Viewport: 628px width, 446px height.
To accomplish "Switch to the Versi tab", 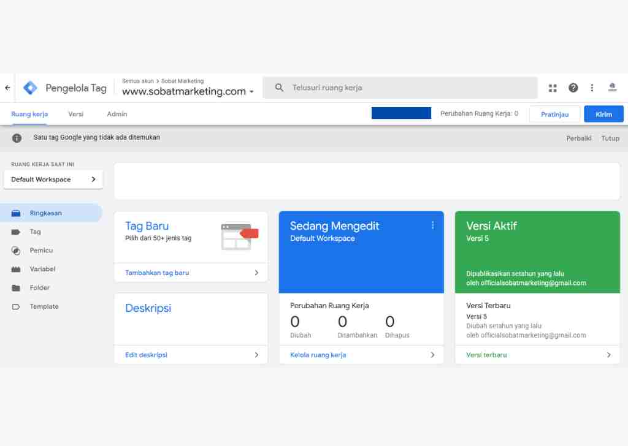I will tap(75, 114).
